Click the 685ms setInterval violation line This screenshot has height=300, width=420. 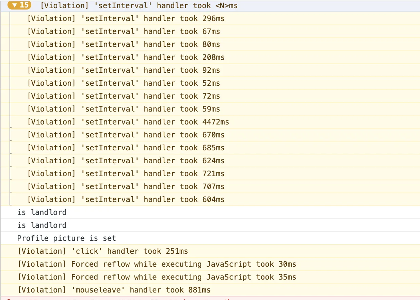click(x=126, y=148)
